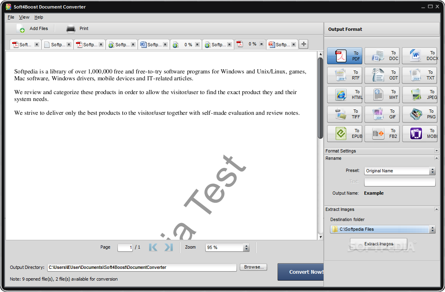This screenshot has width=445, height=292.
Task: Select the To DOC output format
Action: click(x=382, y=56)
